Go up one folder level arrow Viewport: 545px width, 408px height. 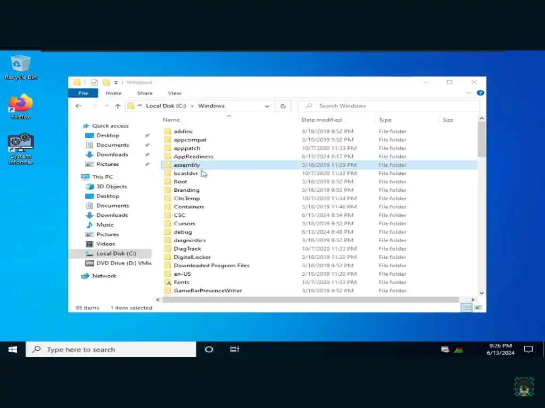118,106
